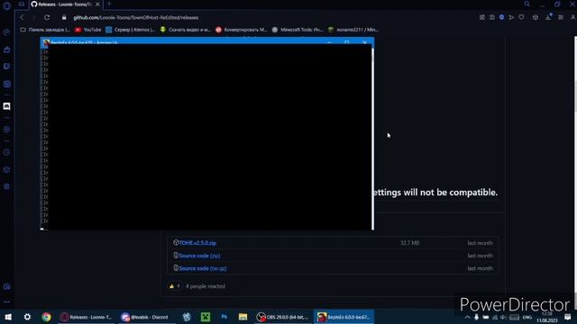The image size is (577, 324).
Task: Expand the system tray hidden icons chevron
Action: click(467, 317)
